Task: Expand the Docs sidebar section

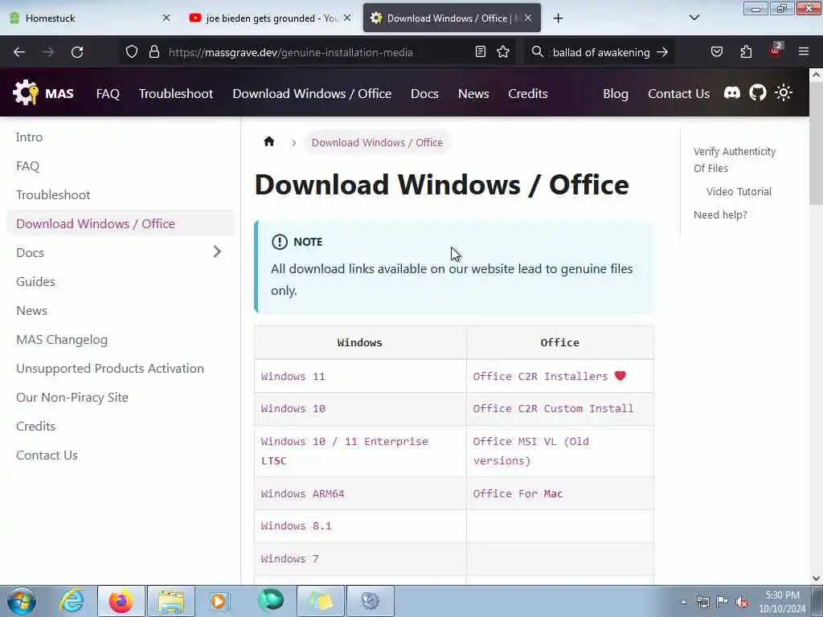Action: pos(217,251)
